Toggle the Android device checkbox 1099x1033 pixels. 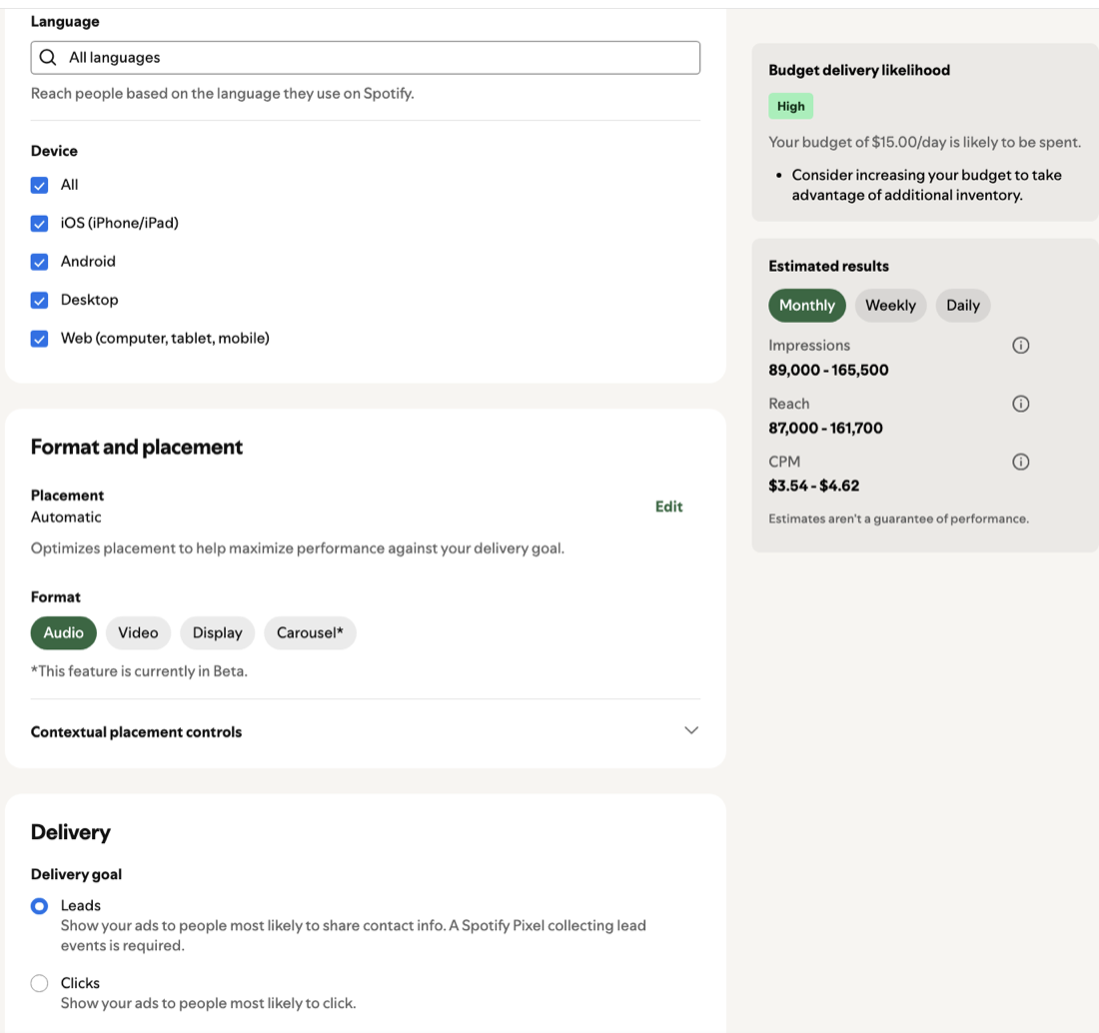click(x=39, y=262)
